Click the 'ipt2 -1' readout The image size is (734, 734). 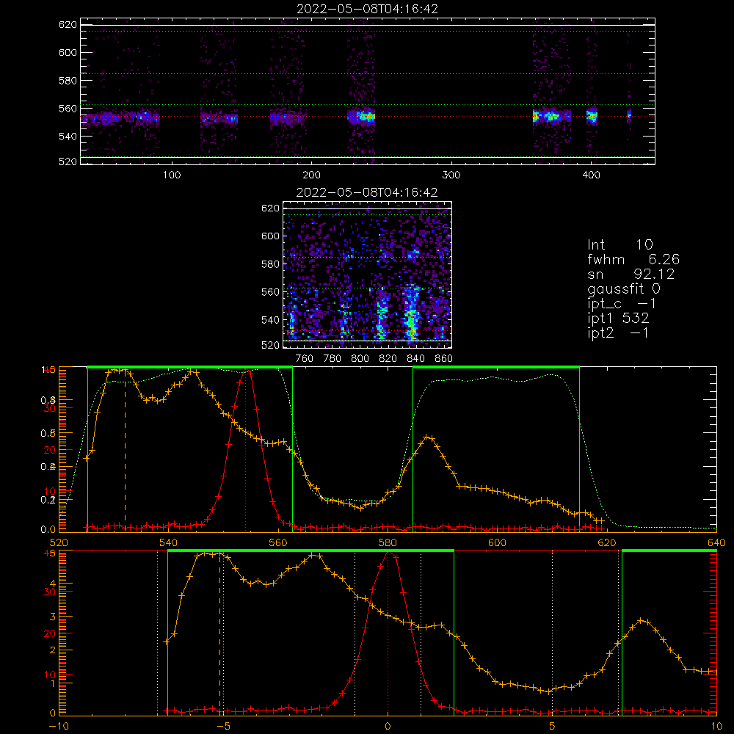(x=618, y=333)
